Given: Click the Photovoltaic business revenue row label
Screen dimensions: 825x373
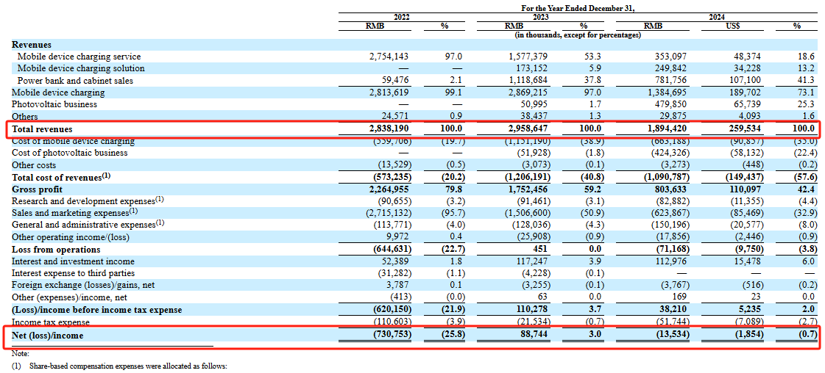Looking at the screenshot, I should [54, 104].
